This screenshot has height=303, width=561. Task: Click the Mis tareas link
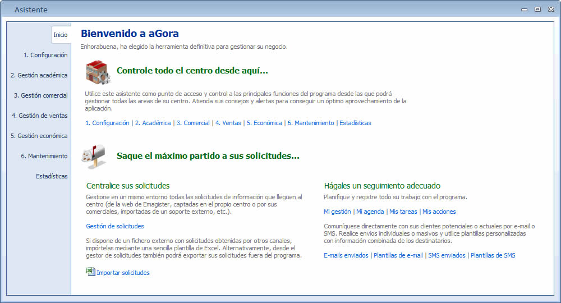(x=403, y=212)
